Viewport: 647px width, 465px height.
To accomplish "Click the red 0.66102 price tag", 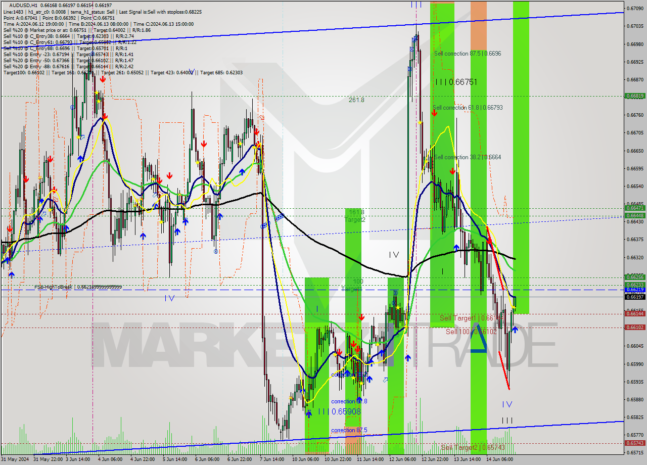I will (635, 327).
